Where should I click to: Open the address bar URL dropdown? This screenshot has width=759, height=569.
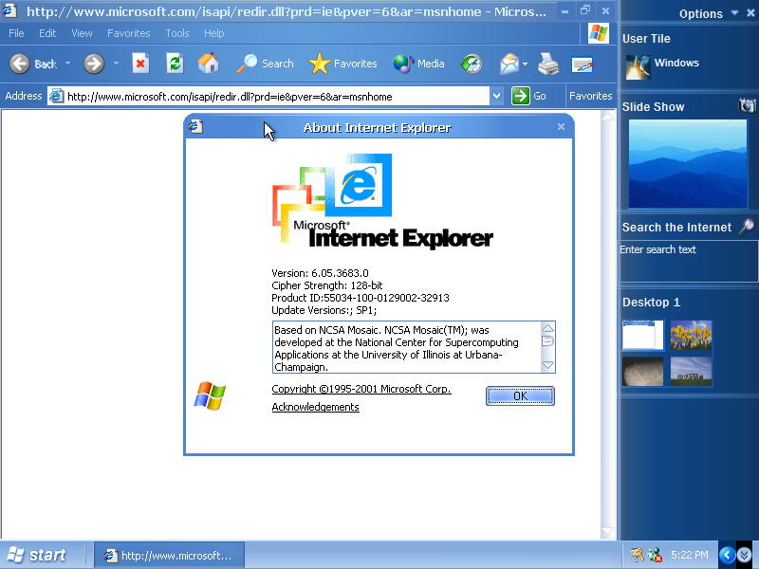click(x=496, y=96)
